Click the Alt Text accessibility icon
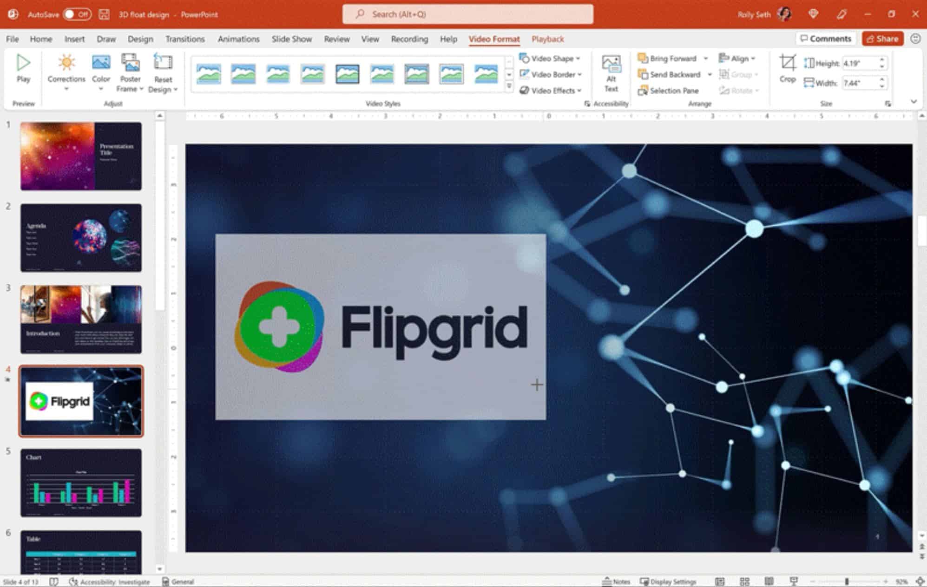This screenshot has height=587, width=927. pyautogui.click(x=609, y=73)
